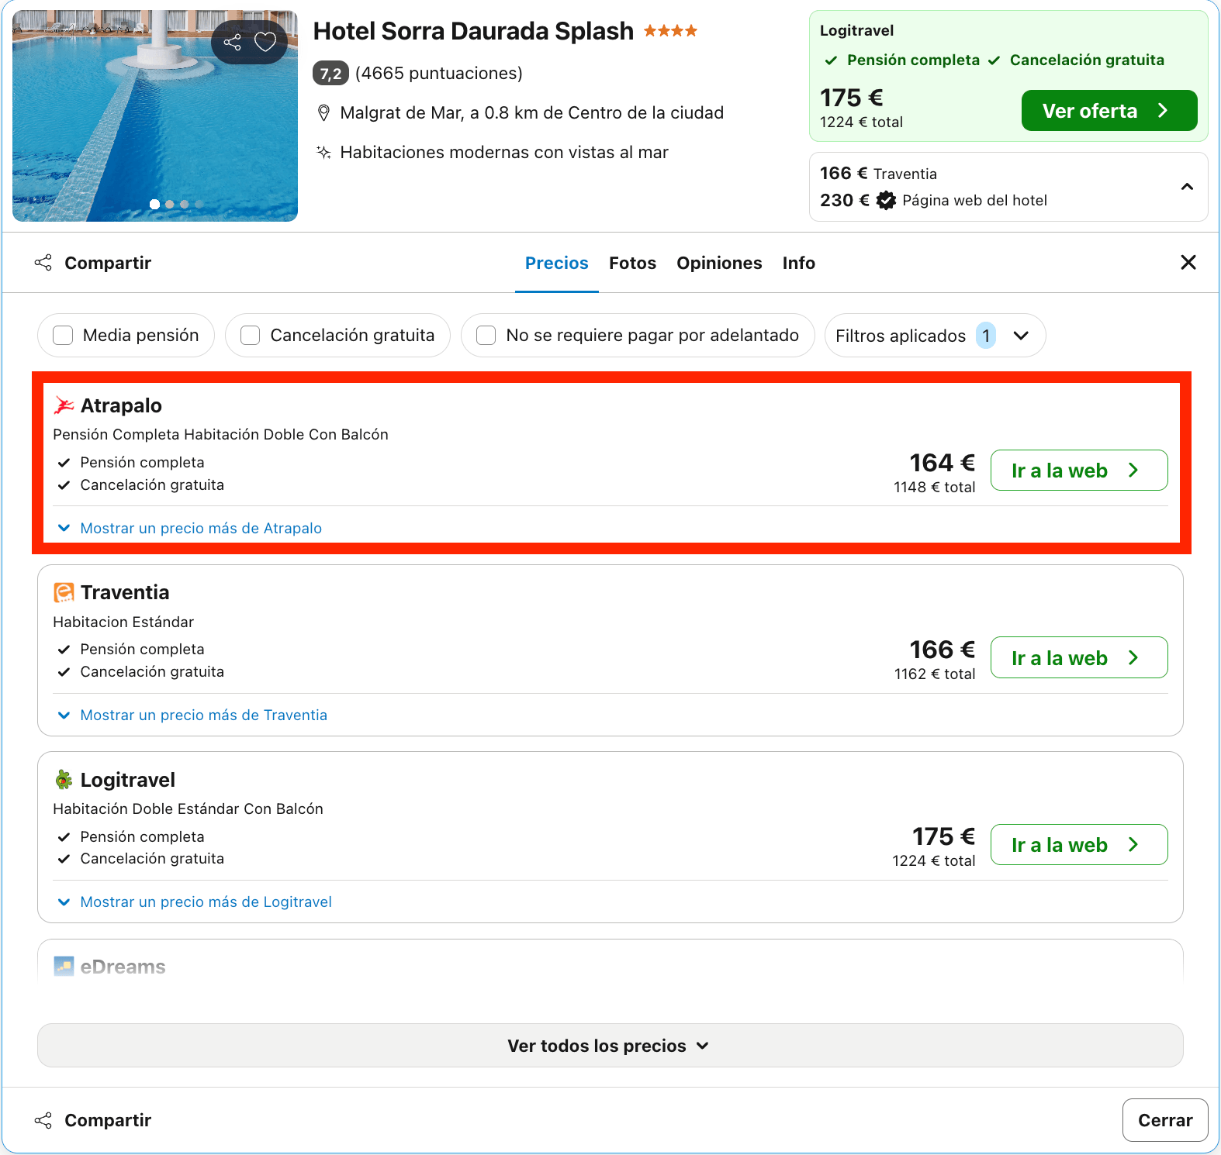Add hotel to favorites with heart icon
This screenshot has height=1155, width=1221.
(265, 42)
